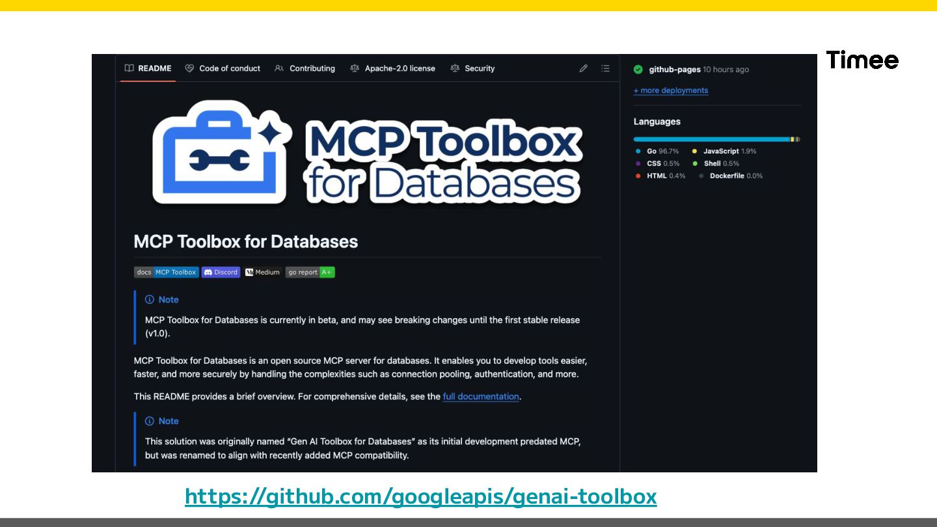Click the book icon beside README

coord(129,68)
